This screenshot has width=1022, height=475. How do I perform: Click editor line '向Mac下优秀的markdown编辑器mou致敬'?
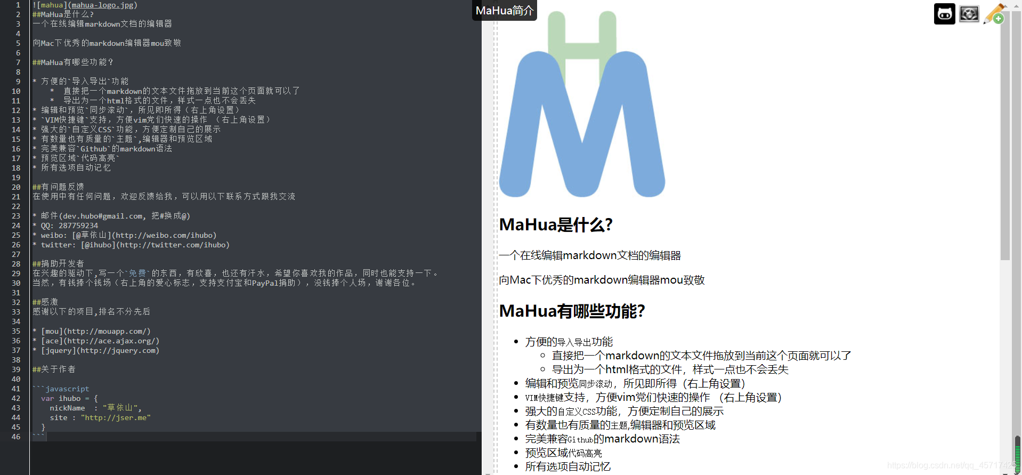(x=107, y=43)
